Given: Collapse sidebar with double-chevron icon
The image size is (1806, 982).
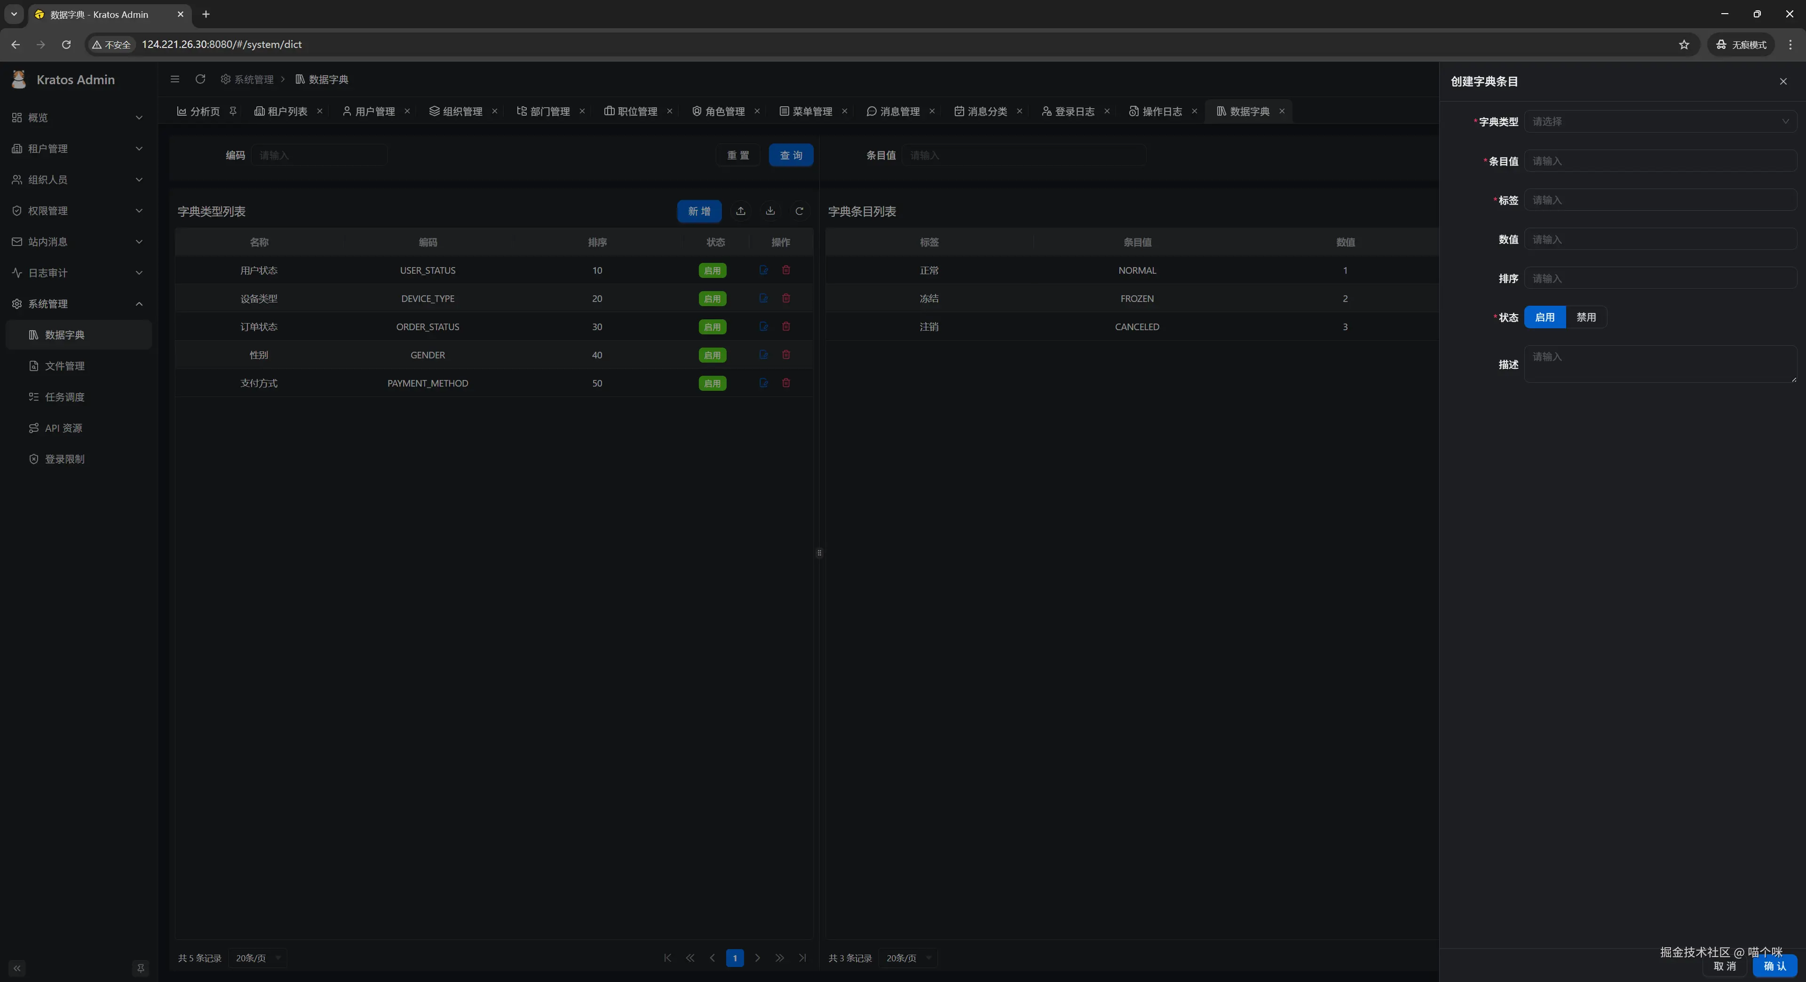Looking at the screenshot, I should pyautogui.click(x=17, y=968).
